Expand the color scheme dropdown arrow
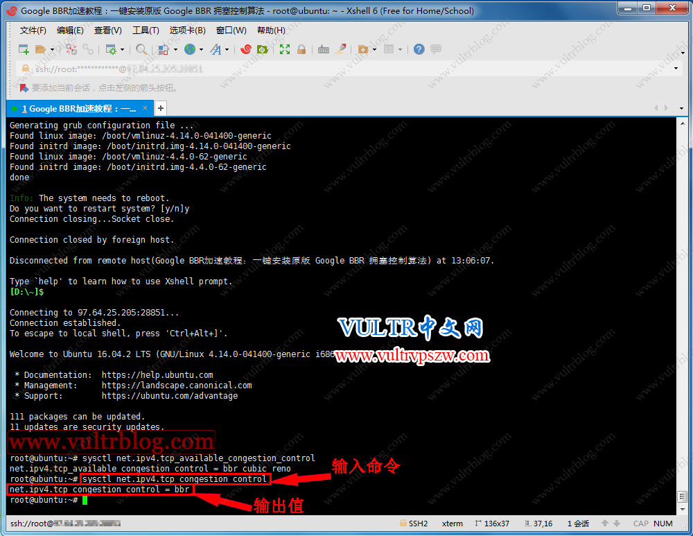The height and width of the screenshot is (536, 693). click(x=175, y=49)
